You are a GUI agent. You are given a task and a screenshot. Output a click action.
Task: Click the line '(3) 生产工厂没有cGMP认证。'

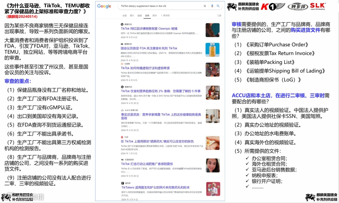coord(40,107)
